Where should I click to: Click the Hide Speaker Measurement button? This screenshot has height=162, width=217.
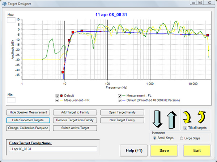[x=28, y=112]
